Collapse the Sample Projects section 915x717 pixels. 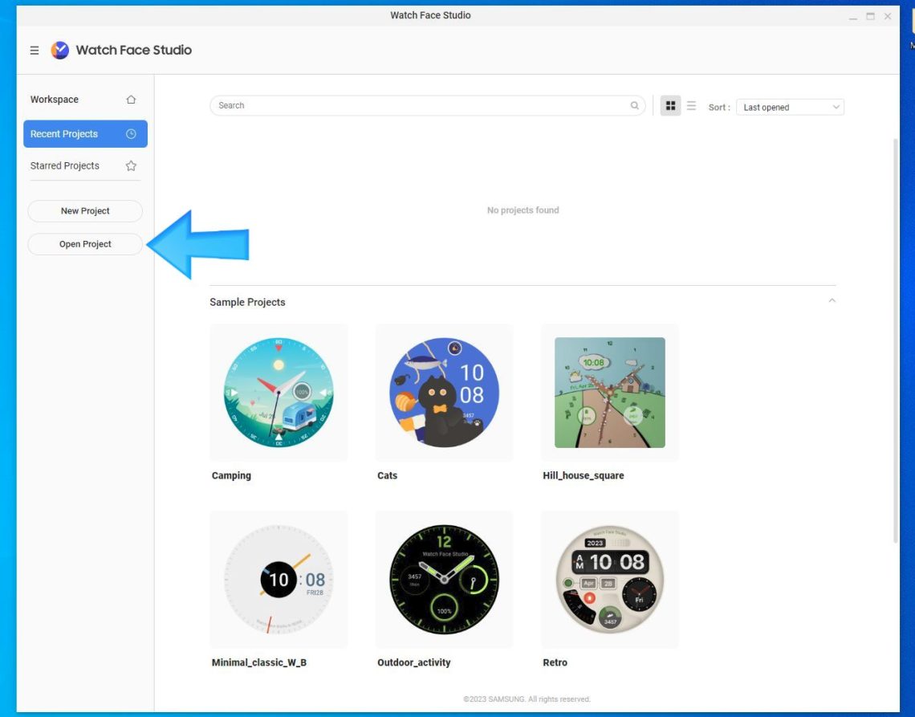pos(832,300)
